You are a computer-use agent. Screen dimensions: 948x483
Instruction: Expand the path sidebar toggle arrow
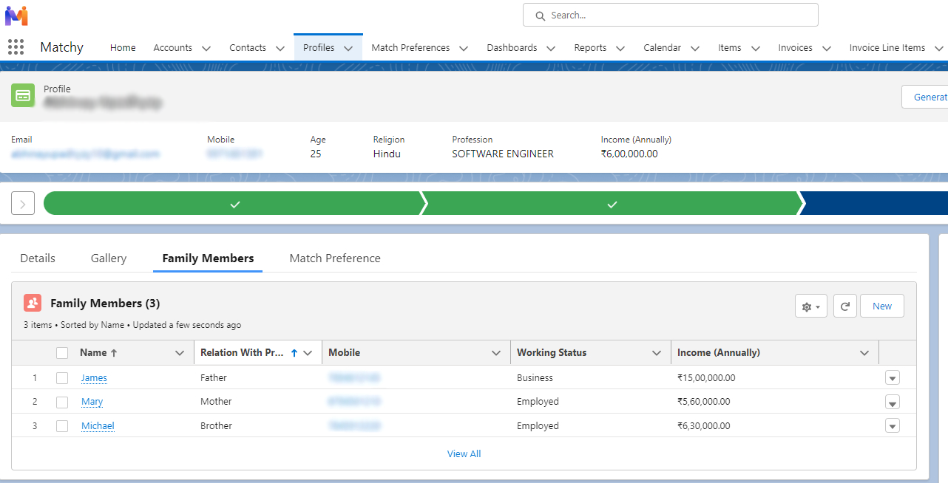(x=23, y=203)
